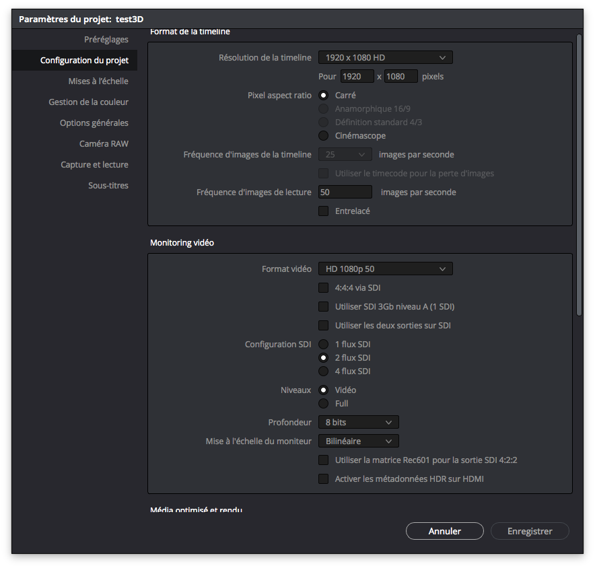
Task: Select Mises à l'échelle in sidebar
Action: tap(98, 81)
